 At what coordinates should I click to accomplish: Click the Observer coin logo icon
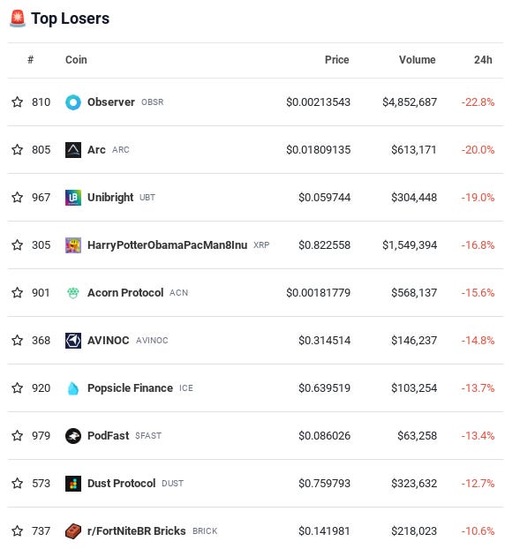pos(73,102)
